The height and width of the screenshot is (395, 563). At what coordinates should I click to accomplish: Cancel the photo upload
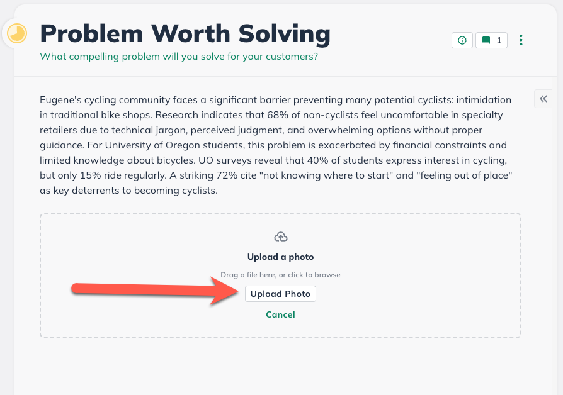(280, 314)
